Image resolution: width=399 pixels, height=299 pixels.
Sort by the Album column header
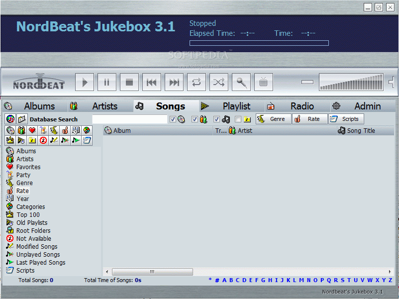point(158,130)
